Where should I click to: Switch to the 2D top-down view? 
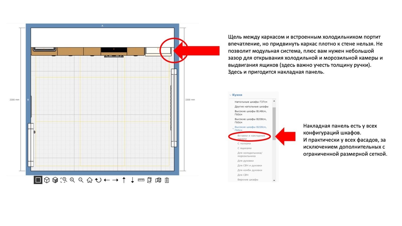click(38, 180)
